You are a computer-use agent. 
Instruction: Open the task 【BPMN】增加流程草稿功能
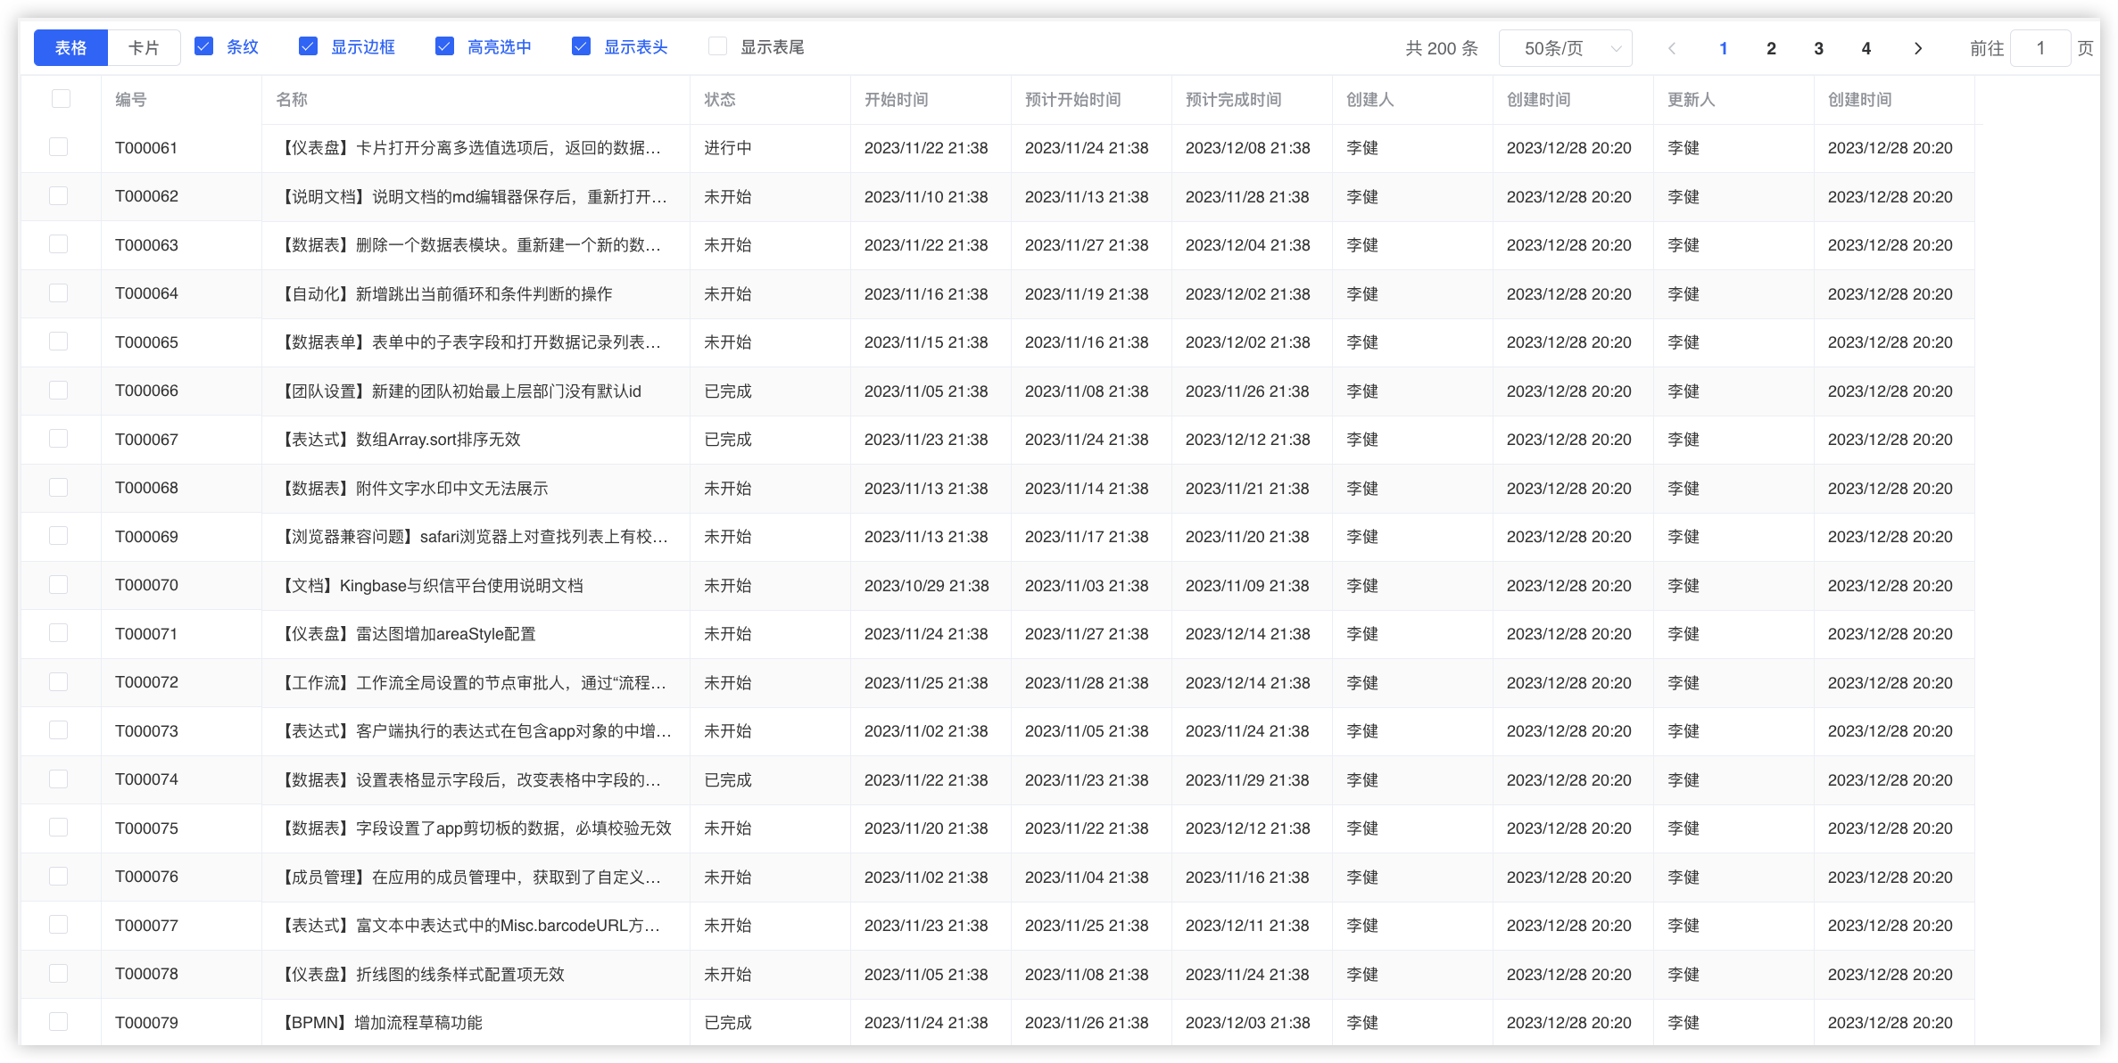[x=382, y=1022]
